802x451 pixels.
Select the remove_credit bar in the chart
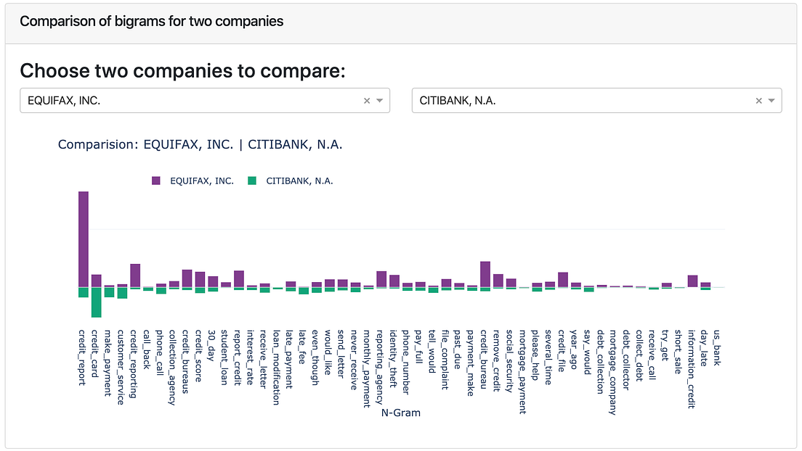497,279
